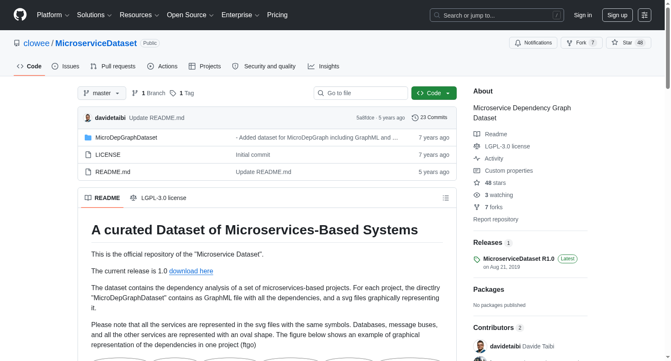Open the davidetaibi author link in commit row
This screenshot has height=361, width=671.
point(110,118)
